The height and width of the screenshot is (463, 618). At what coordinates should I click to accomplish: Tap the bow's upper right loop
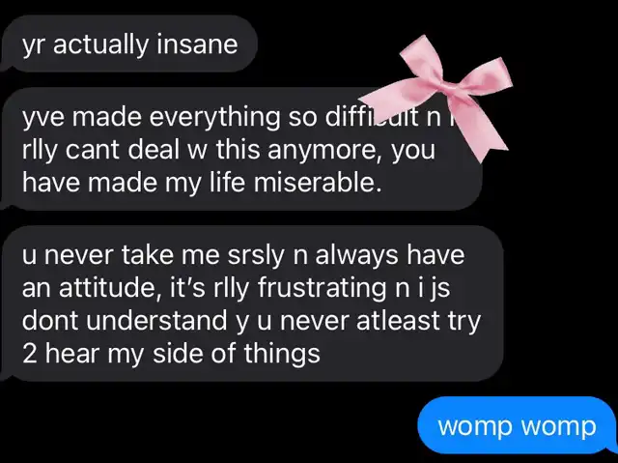[485, 75]
